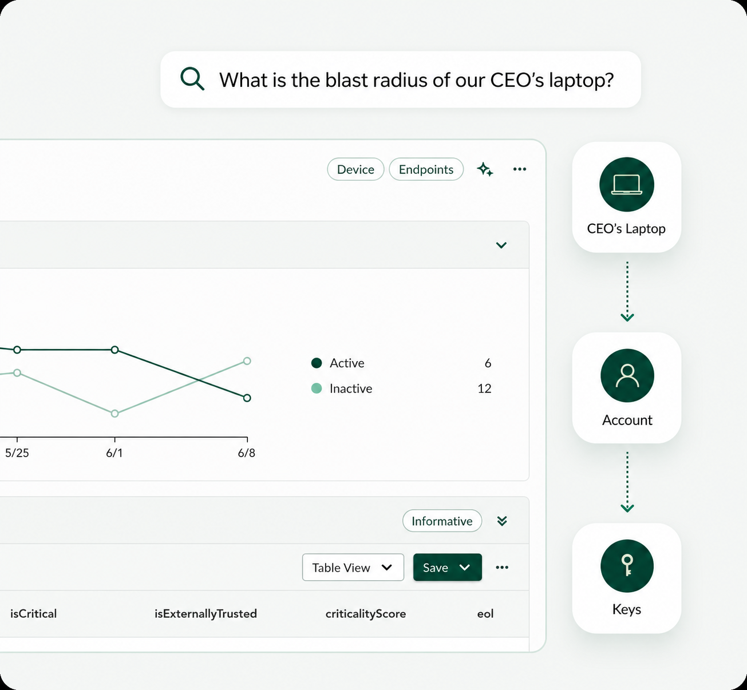Image resolution: width=747 pixels, height=690 pixels.
Task: Open the three-dot menu beside Save
Action: (x=502, y=568)
